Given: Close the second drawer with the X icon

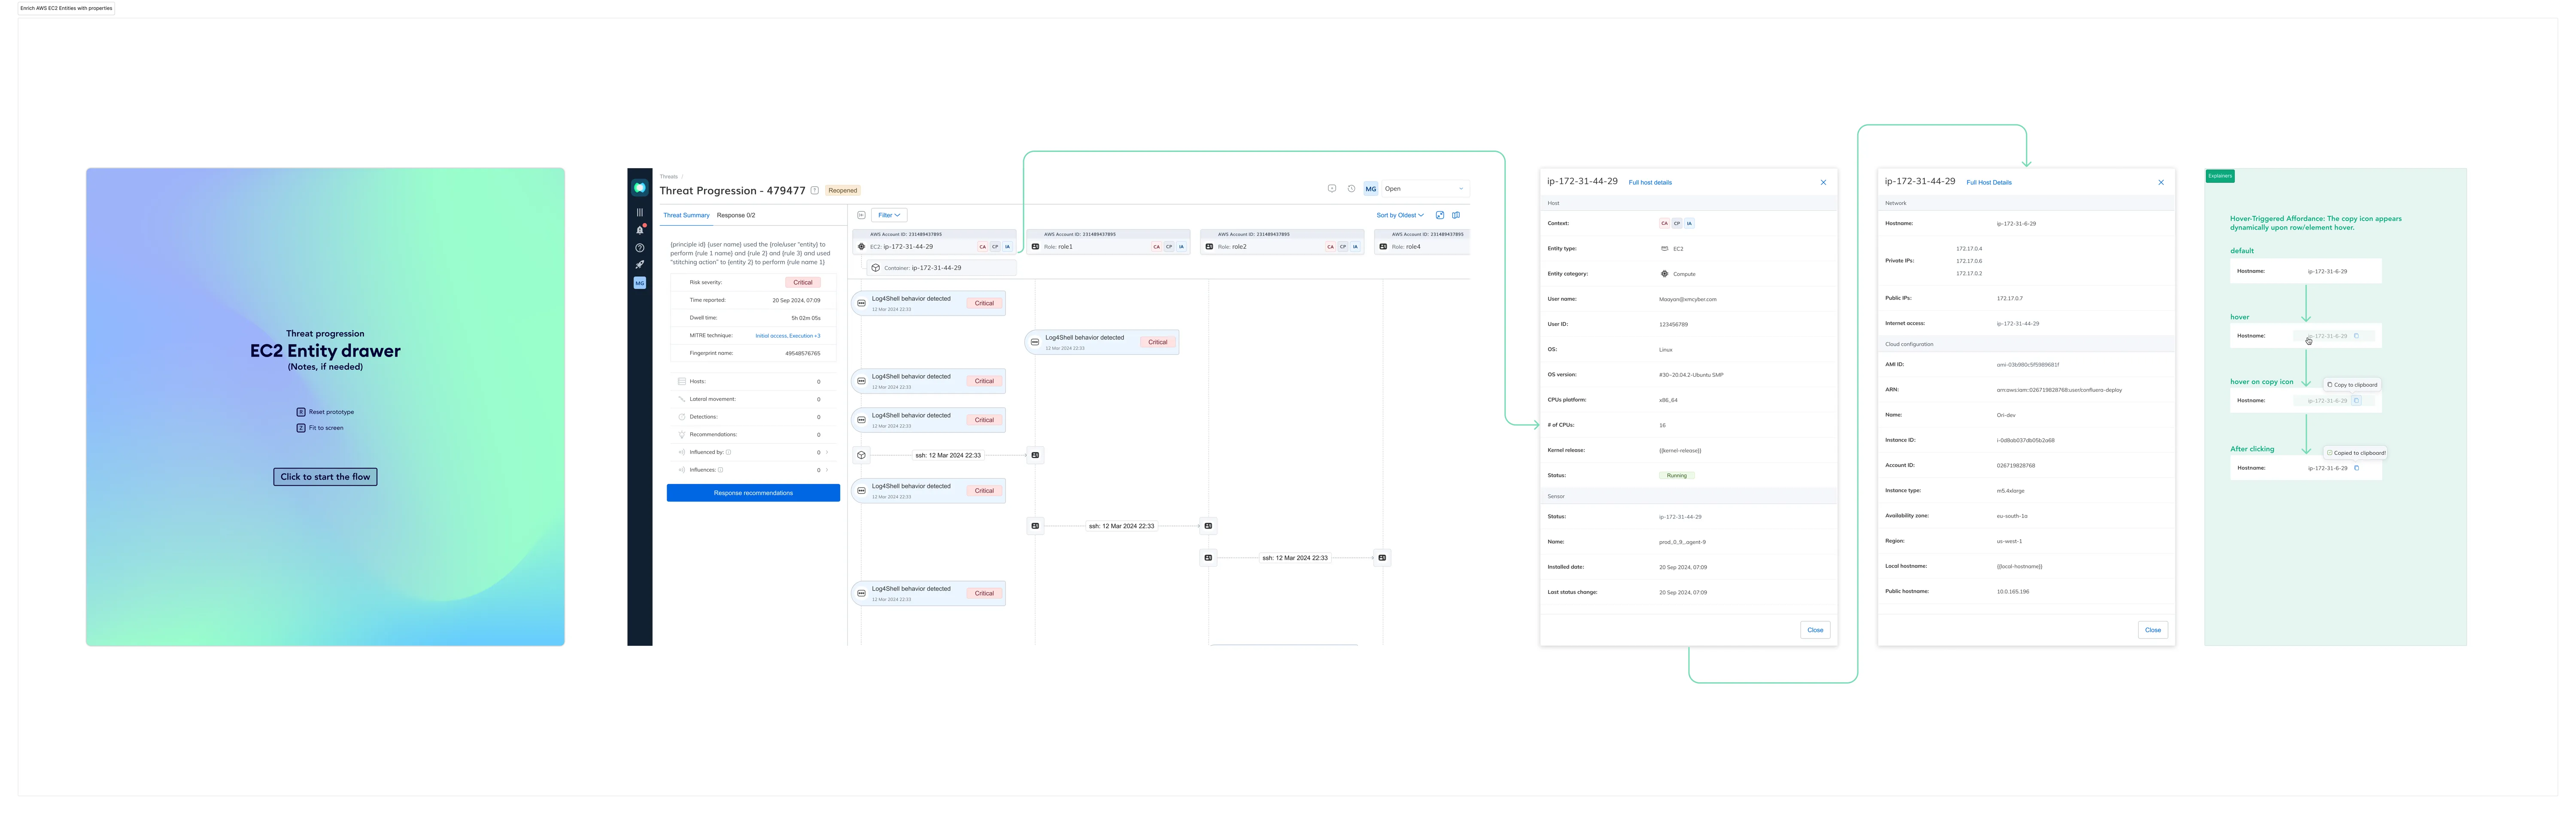Looking at the screenshot, I should [2161, 182].
